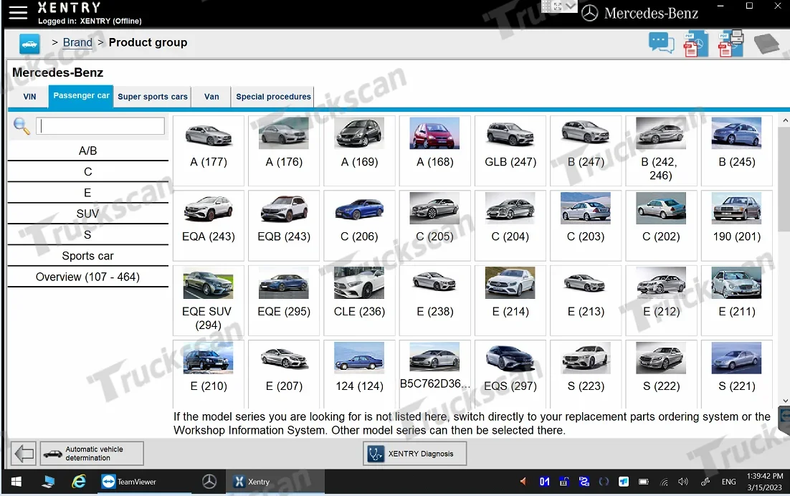Click Automatic vehicle determination button
790x496 pixels.
tap(92, 454)
